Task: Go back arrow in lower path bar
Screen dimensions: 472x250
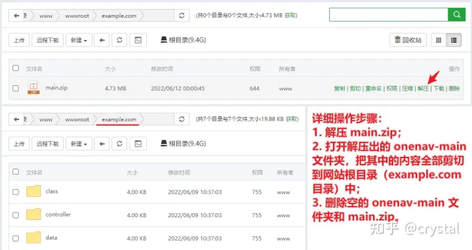Action: 16,119
